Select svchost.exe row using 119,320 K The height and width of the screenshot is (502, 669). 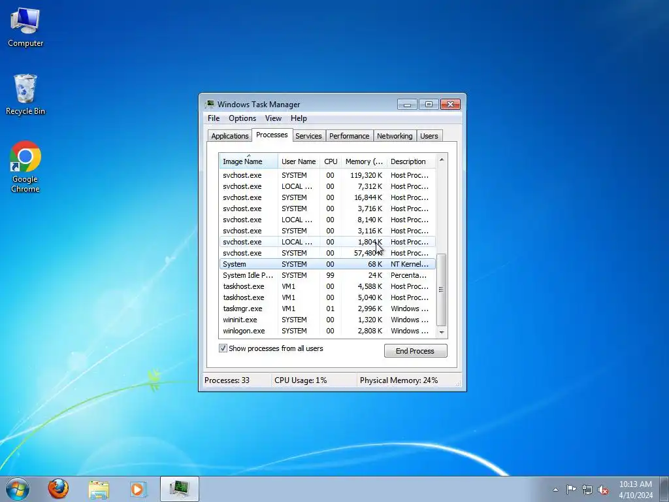click(x=327, y=175)
